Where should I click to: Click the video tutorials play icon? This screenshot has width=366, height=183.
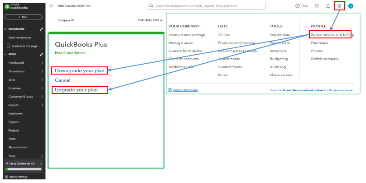170,90
